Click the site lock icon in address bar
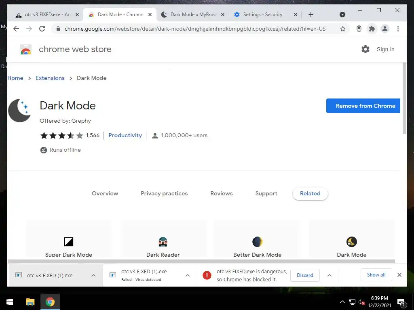The image size is (414, 310). coord(58,29)
